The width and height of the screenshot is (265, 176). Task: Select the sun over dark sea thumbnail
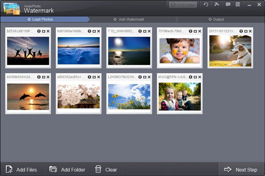[129, 51]
